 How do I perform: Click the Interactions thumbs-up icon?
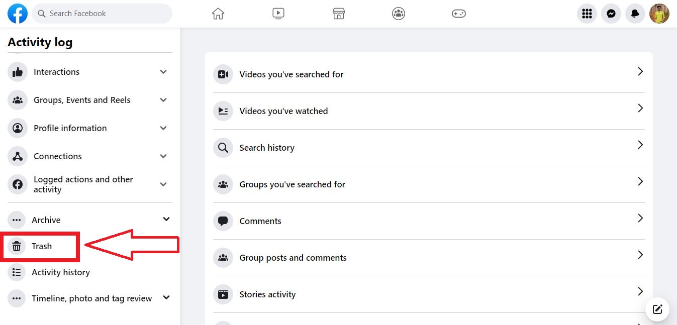pos(18,72)
